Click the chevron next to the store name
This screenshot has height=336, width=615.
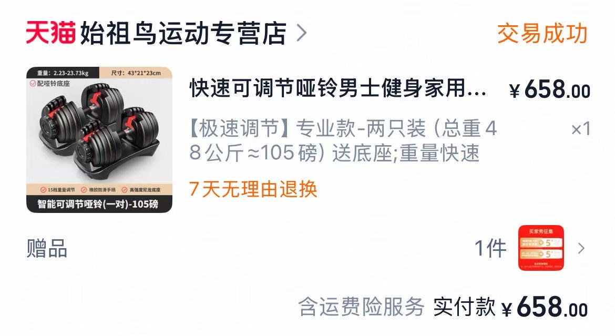pyautogui.click(x=301, y=33)
